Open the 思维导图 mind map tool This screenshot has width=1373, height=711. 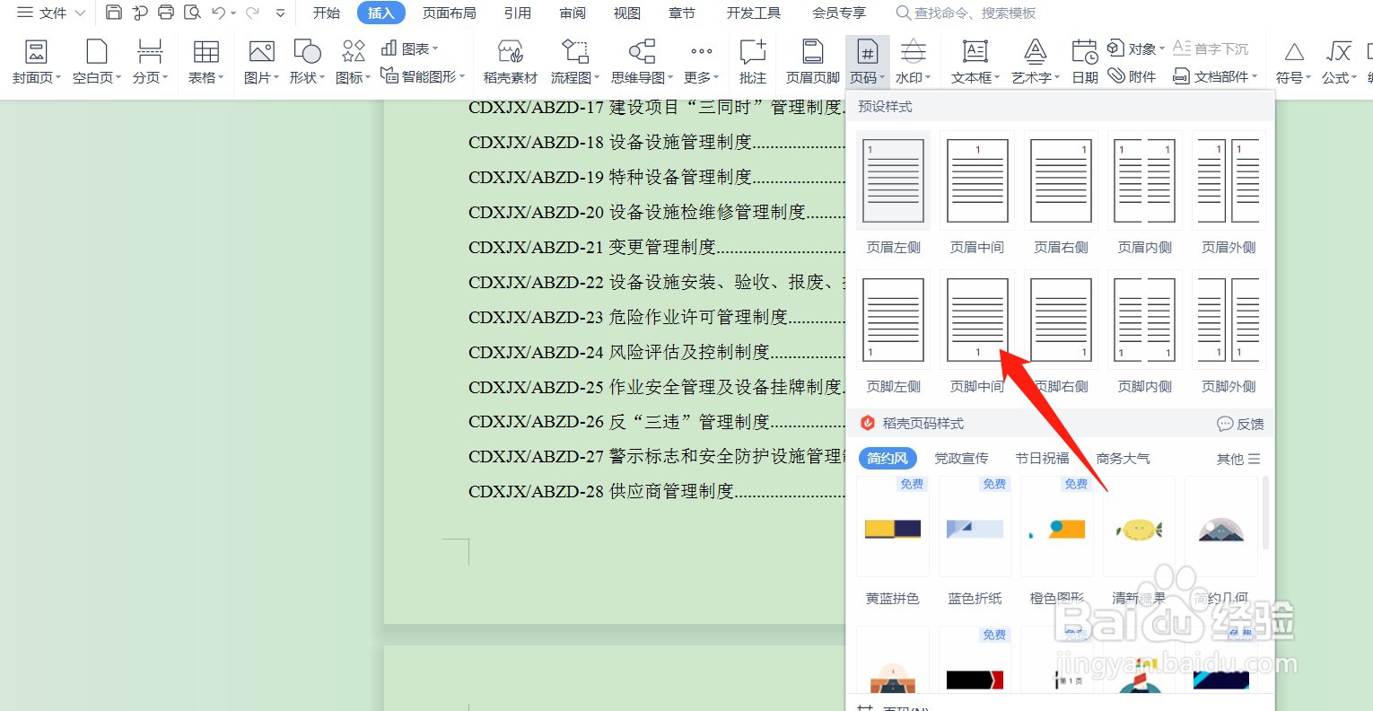point(642,62)
